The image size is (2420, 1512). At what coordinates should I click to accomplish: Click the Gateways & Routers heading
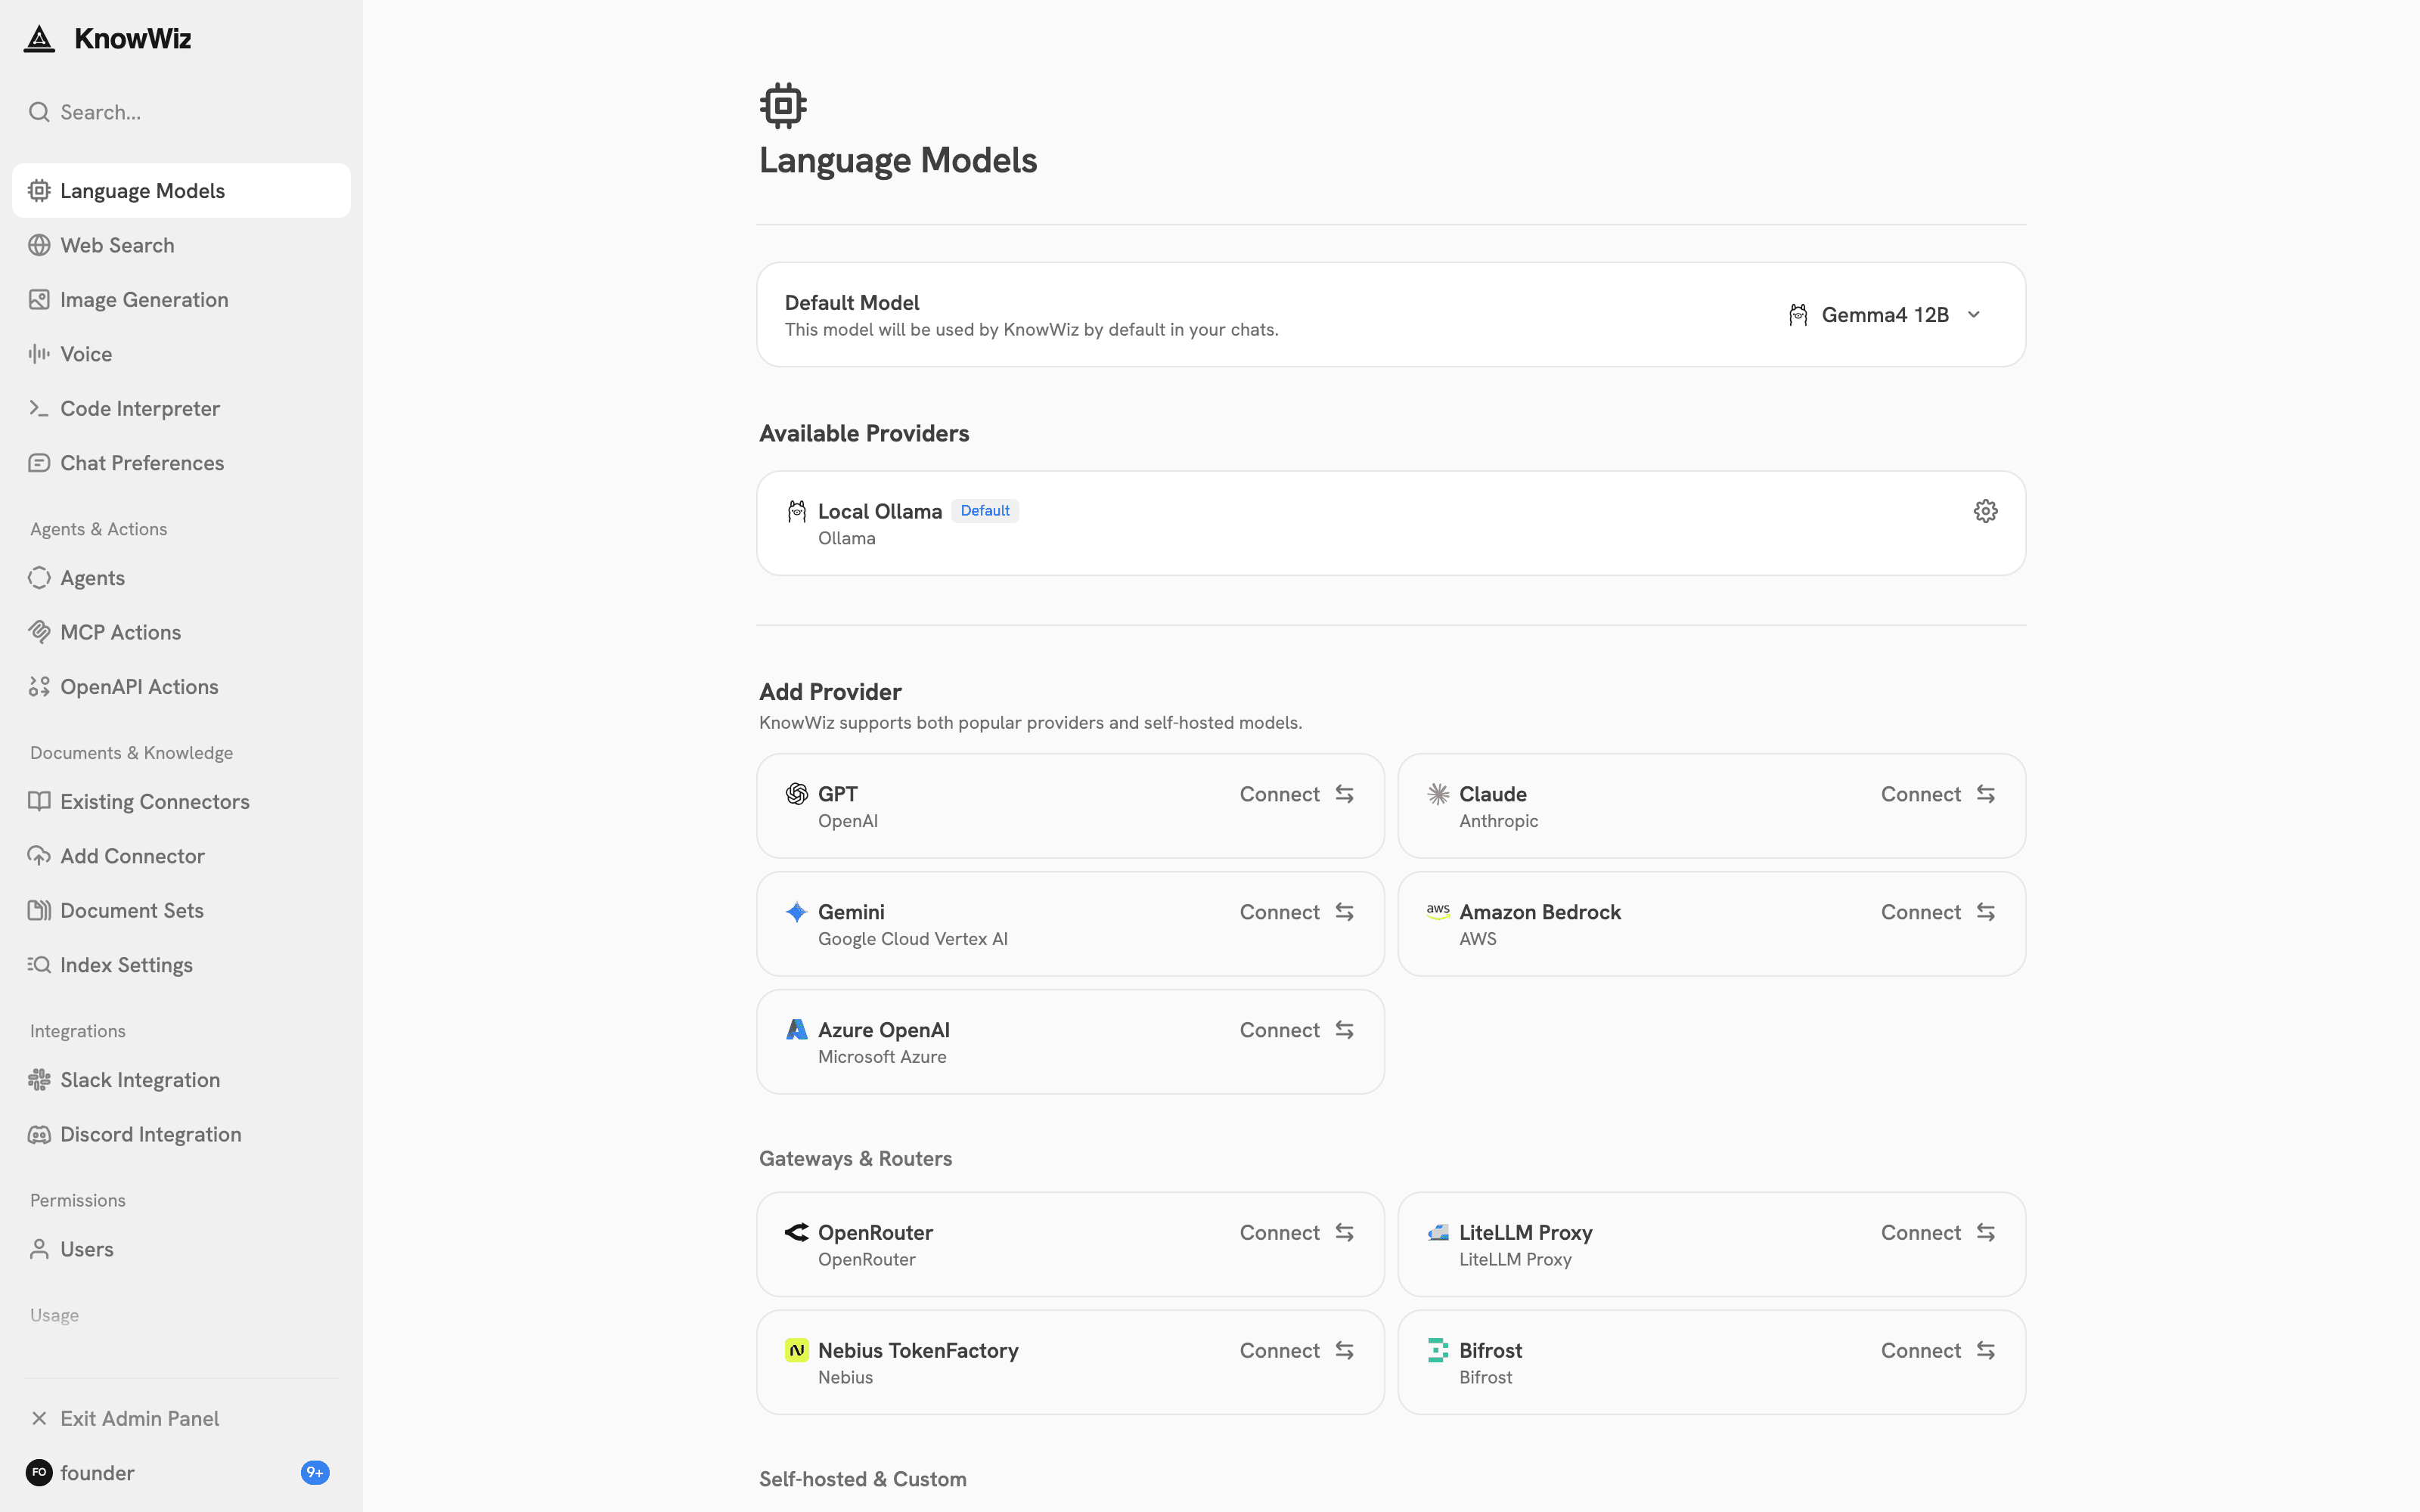855,1158
